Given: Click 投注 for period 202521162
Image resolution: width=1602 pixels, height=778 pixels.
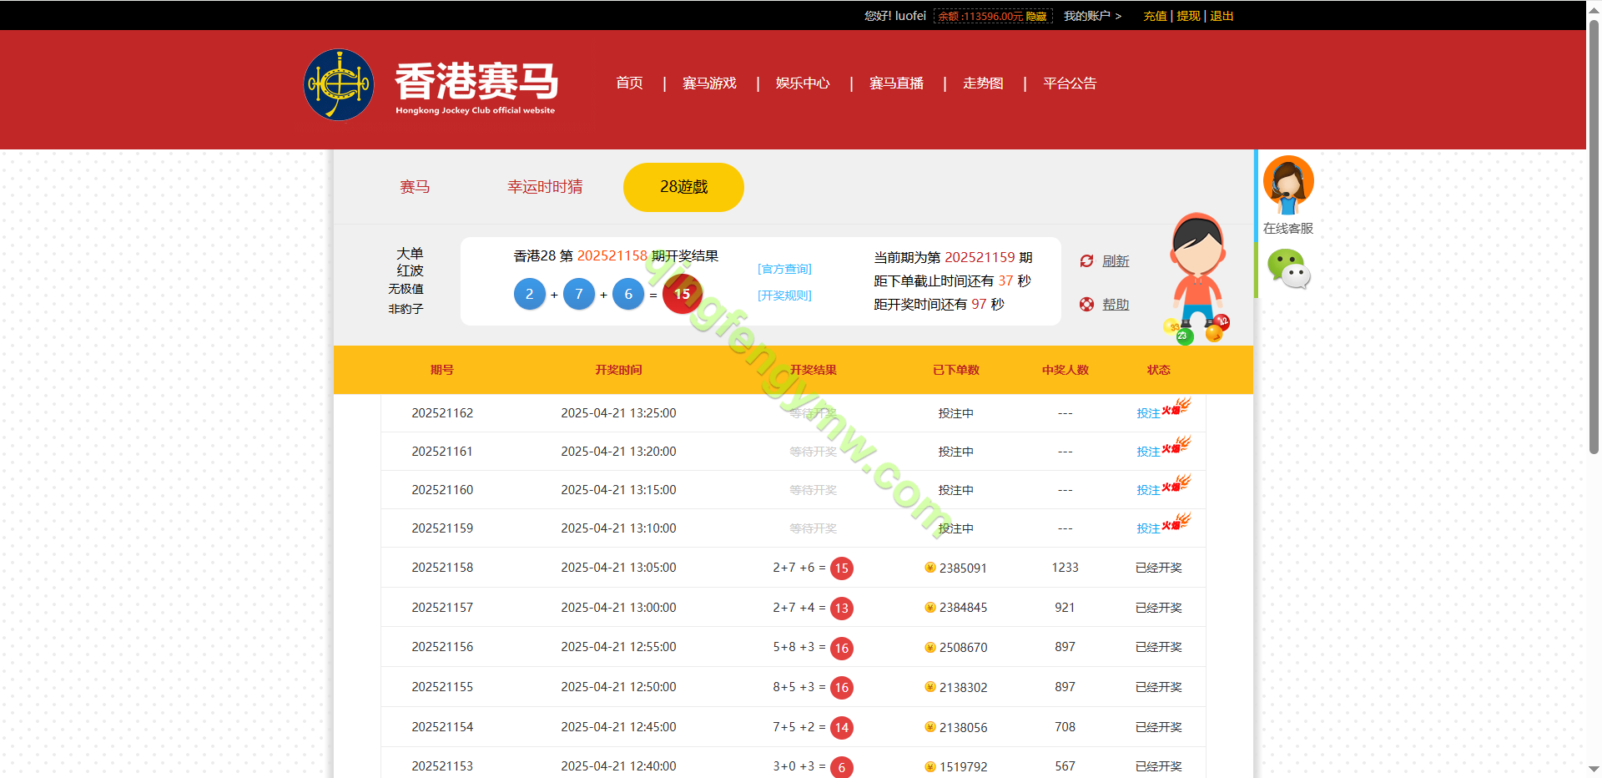Looking at the screenshot, I should pos(1148,413).
